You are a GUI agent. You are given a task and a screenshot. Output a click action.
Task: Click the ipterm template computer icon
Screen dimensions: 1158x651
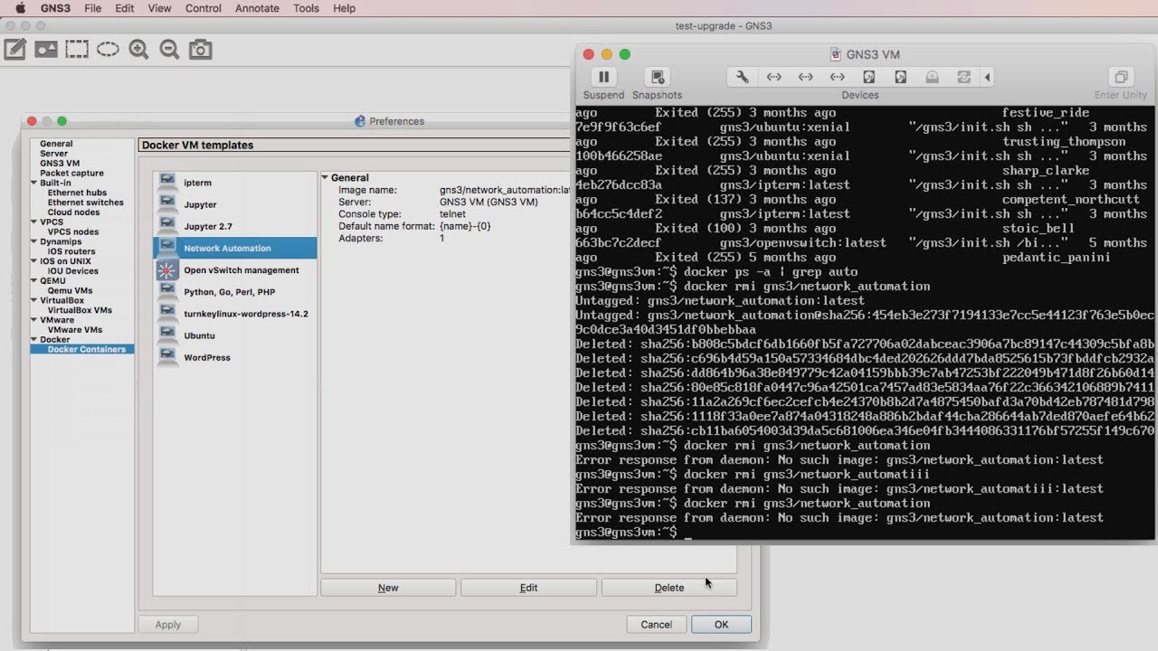pyautogui.click(x=167, y=182)
